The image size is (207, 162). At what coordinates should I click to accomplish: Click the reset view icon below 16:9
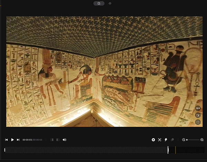(x=198, y=115)
